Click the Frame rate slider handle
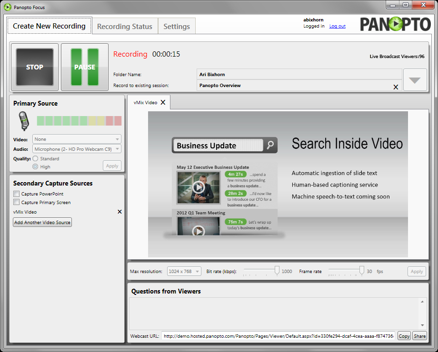Viewport: 438px width, 352px height. tap(362, 270)
